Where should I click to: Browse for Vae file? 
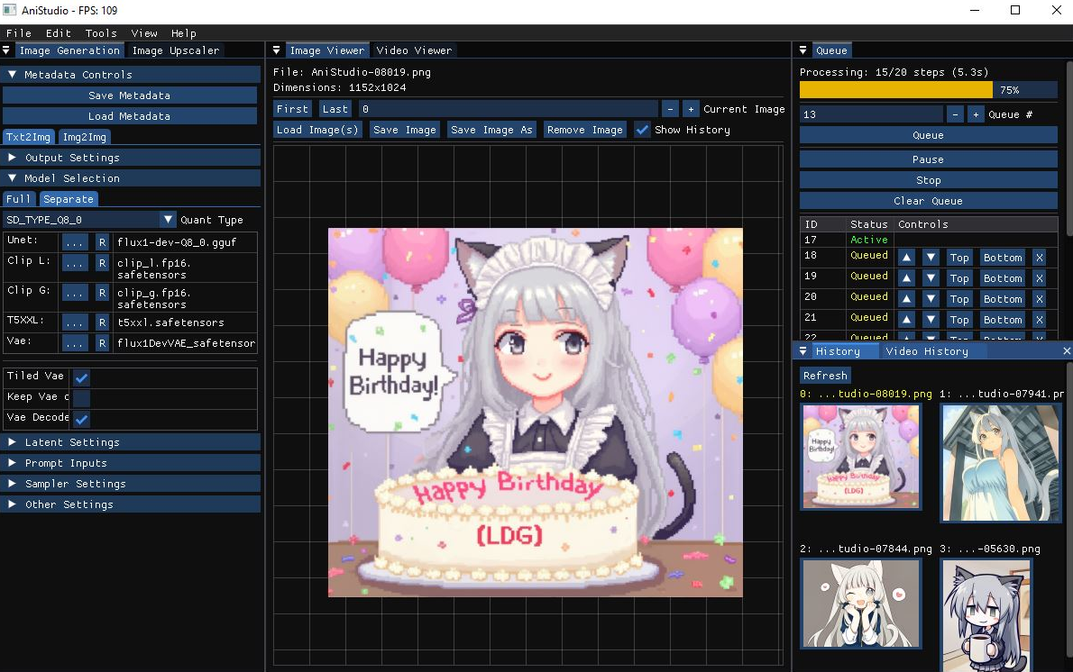pos(75,343)
